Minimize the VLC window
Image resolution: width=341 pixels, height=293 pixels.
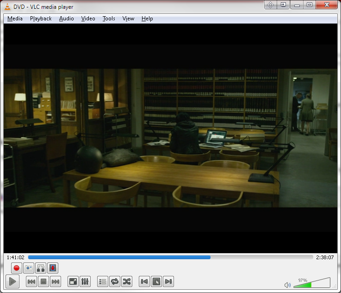[297, 5]
